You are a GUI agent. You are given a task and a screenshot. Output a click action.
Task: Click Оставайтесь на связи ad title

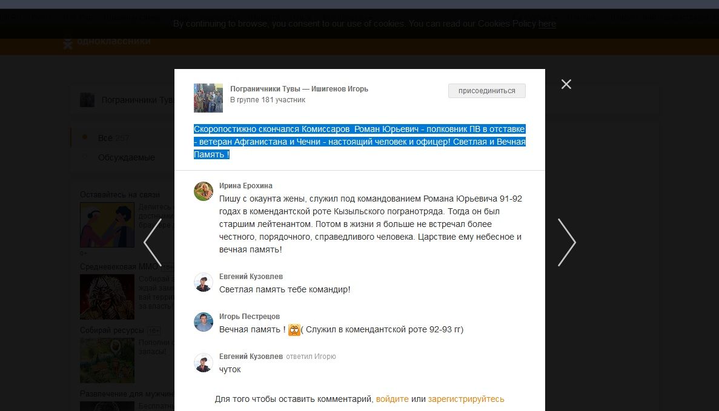click(x=120, y=195)
